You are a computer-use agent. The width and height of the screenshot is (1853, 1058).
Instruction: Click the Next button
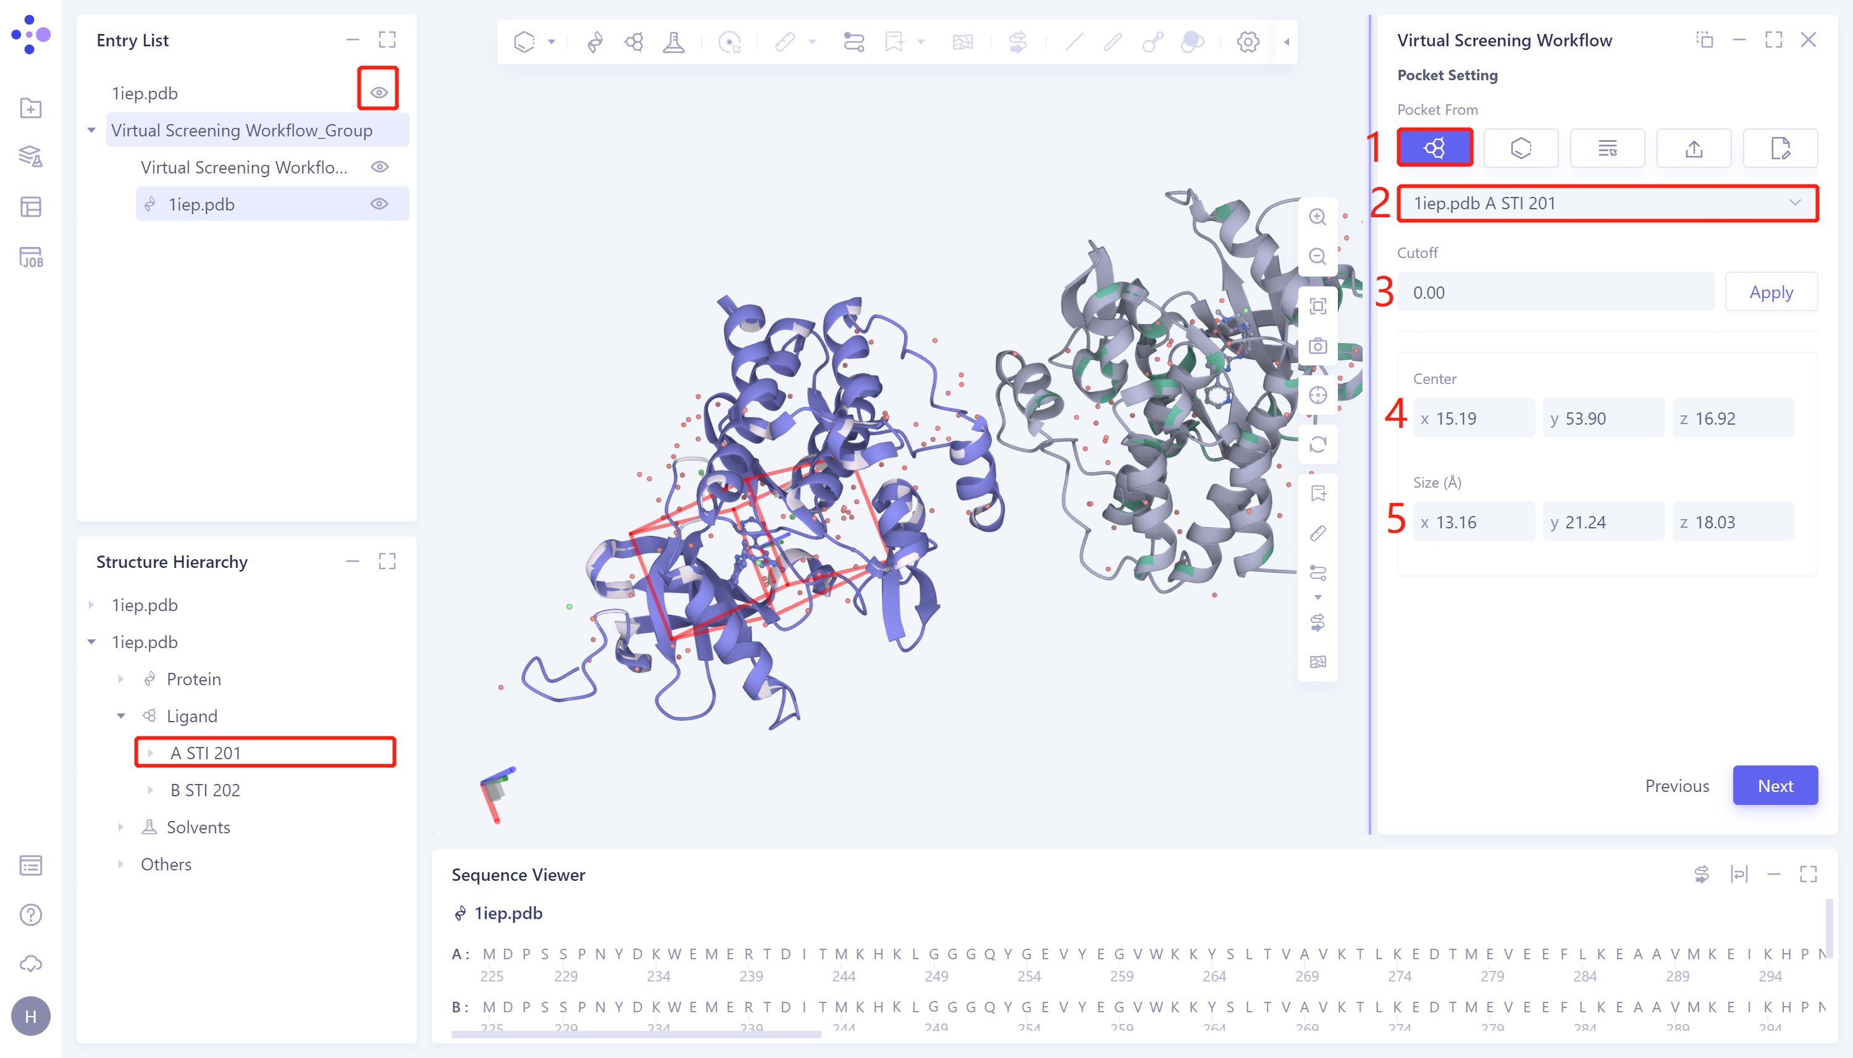click(x=1775, y=785)
